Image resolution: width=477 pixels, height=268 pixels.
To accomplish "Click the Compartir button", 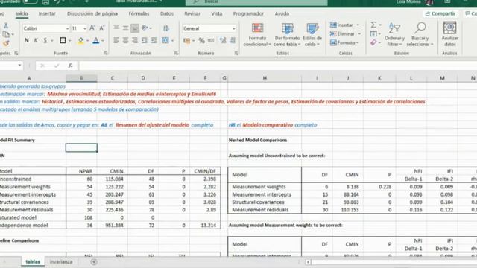I will pyautogui.click(x=440, y=13).
